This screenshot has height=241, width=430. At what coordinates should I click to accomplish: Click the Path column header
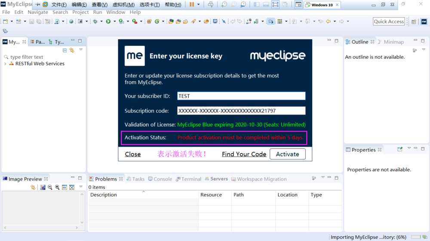coord(253,195)
